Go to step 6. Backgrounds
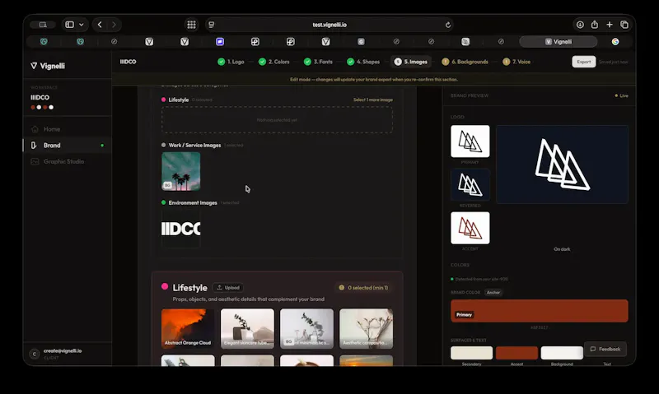Viewport: 659px width, 394px height. 465,62
